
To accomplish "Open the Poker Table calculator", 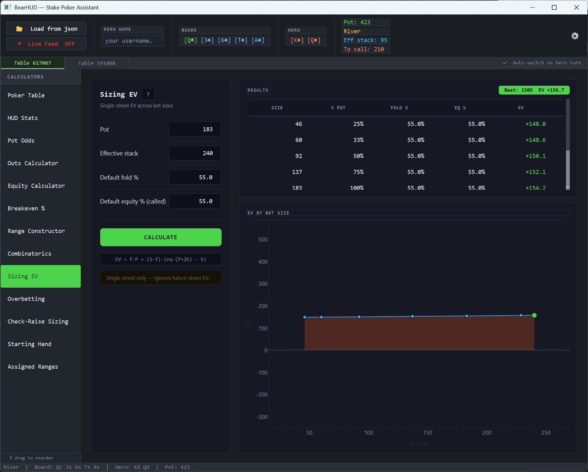I will (x=41, y=95).
